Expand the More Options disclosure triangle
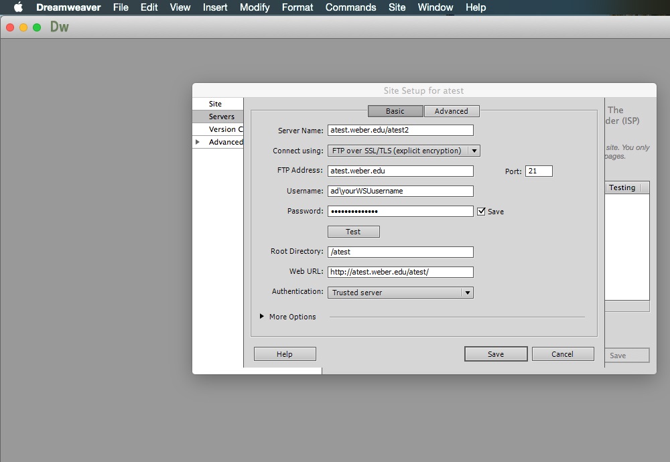 [262, 317]
